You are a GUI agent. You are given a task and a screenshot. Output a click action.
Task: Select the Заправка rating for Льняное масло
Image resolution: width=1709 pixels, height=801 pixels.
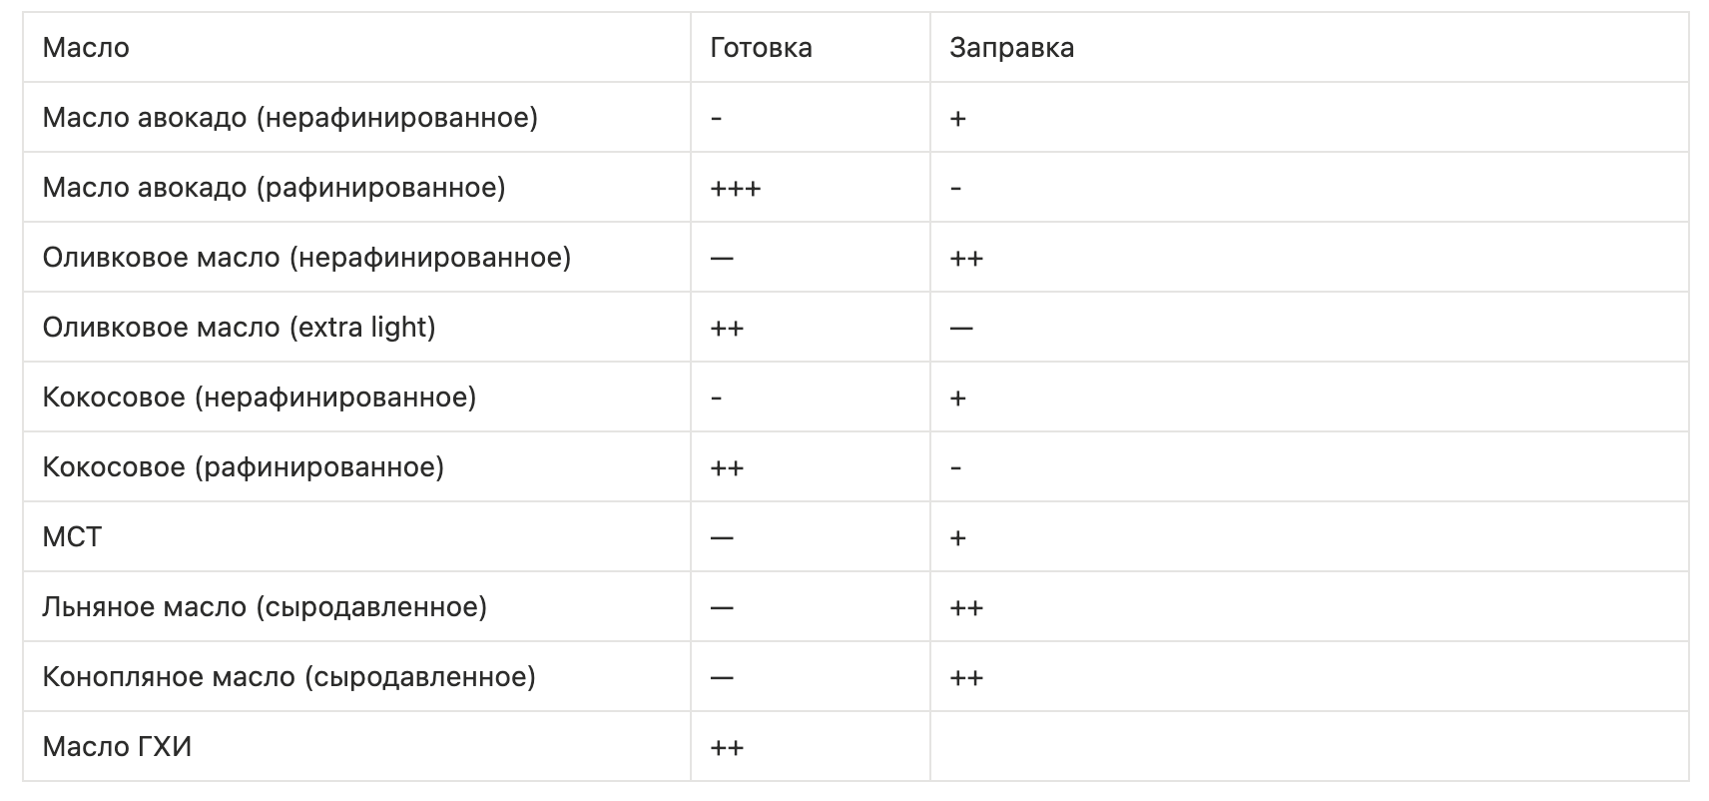click(x=966, y=608)
